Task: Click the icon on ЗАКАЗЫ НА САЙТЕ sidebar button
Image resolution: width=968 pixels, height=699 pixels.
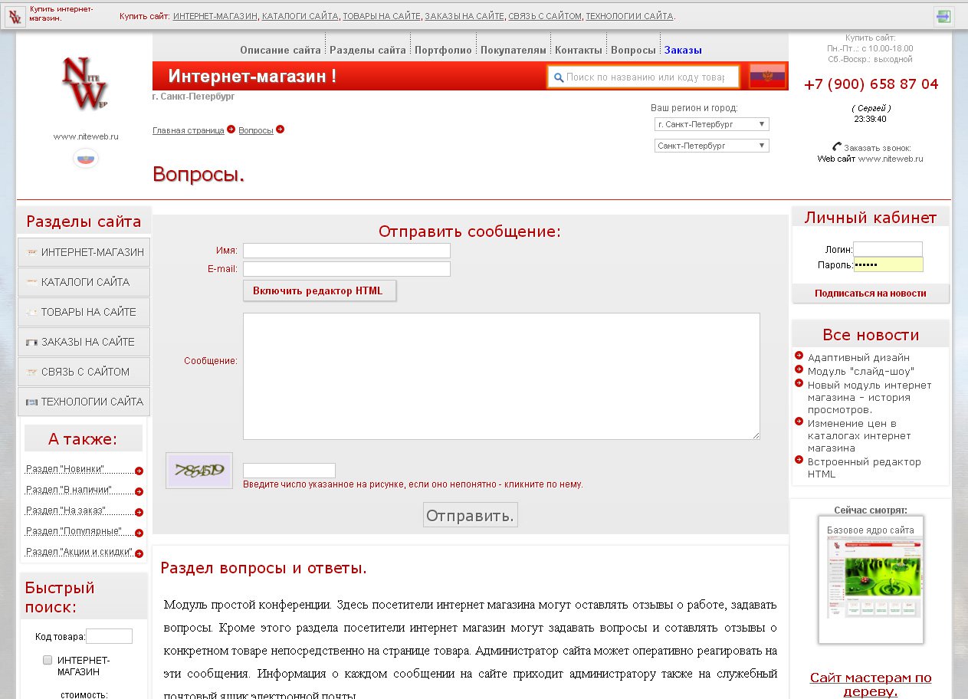Action: pyautogui.click(x=32, y=343)
